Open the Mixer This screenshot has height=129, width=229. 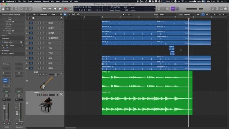(x=26, y=9)
